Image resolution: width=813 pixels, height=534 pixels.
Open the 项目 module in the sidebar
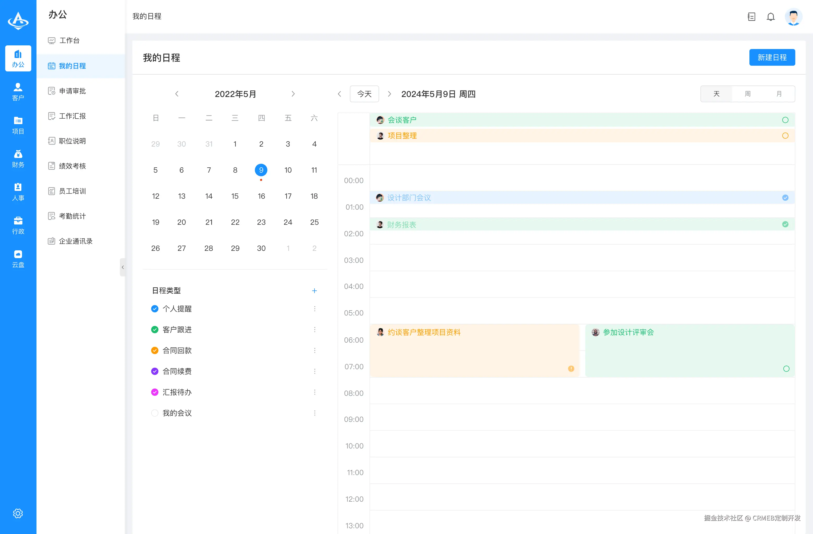click(18, 124)
